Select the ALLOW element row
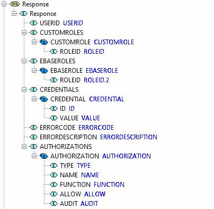This screenshot has height=209, width=214. point(78,194)
